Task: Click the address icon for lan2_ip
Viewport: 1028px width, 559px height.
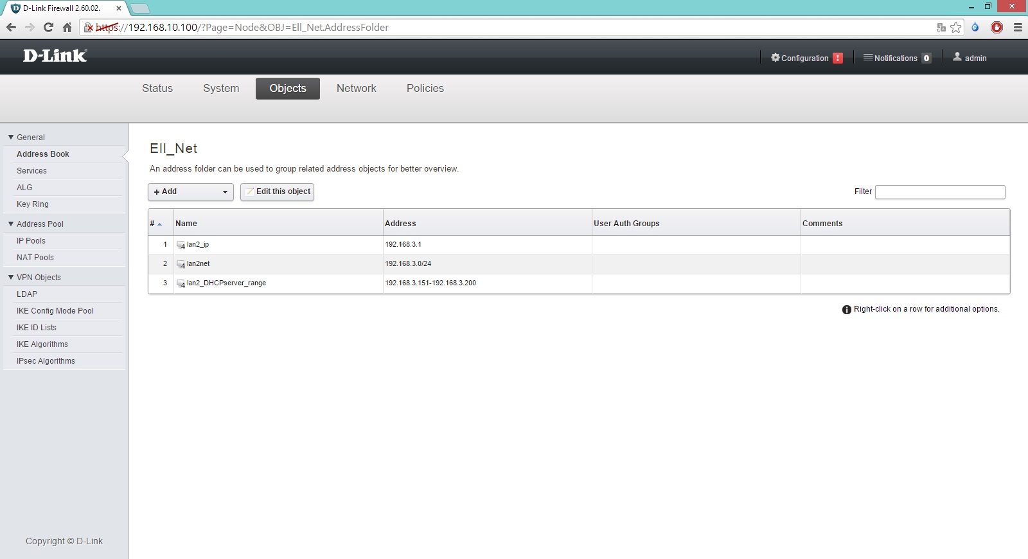Action: (181, 245)
